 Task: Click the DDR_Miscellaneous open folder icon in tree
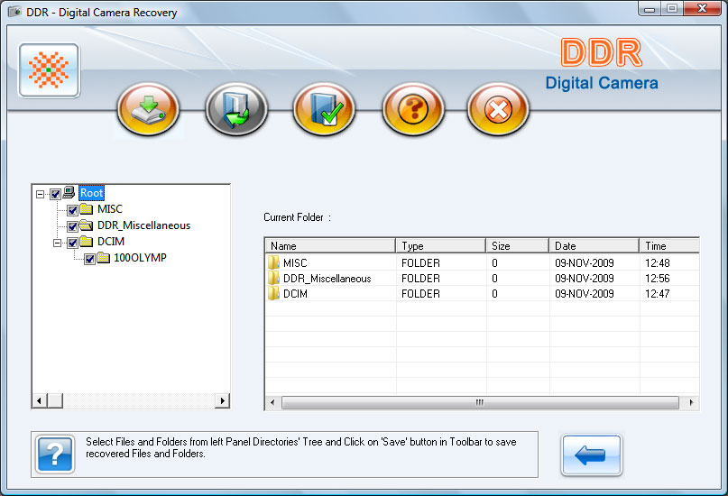[x=87, y=225]
